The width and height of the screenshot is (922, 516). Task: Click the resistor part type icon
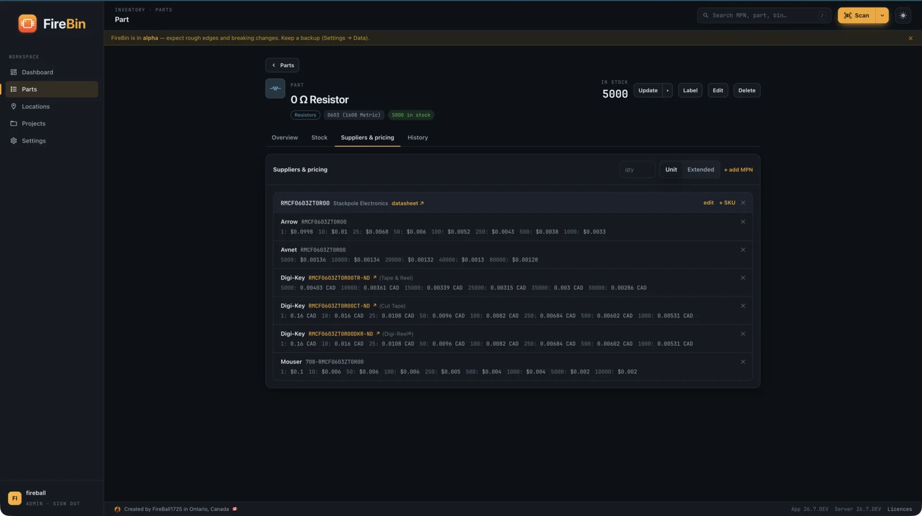(275, 89)
